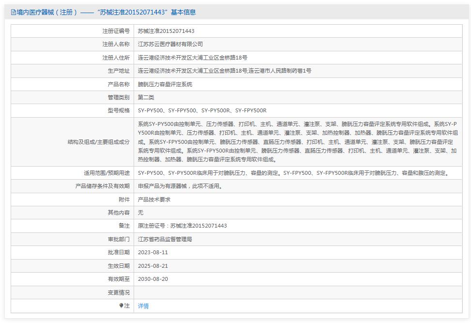This screenshot has height=323, width=471.
Task: Click the 附件 label
Action: (x=124, y=200)
